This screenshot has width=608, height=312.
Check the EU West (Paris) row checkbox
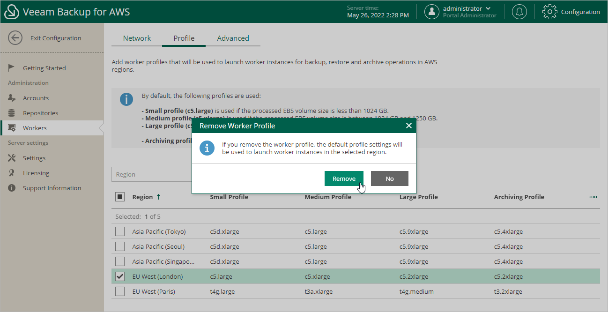pyautogui.click(x=120, y=291)
